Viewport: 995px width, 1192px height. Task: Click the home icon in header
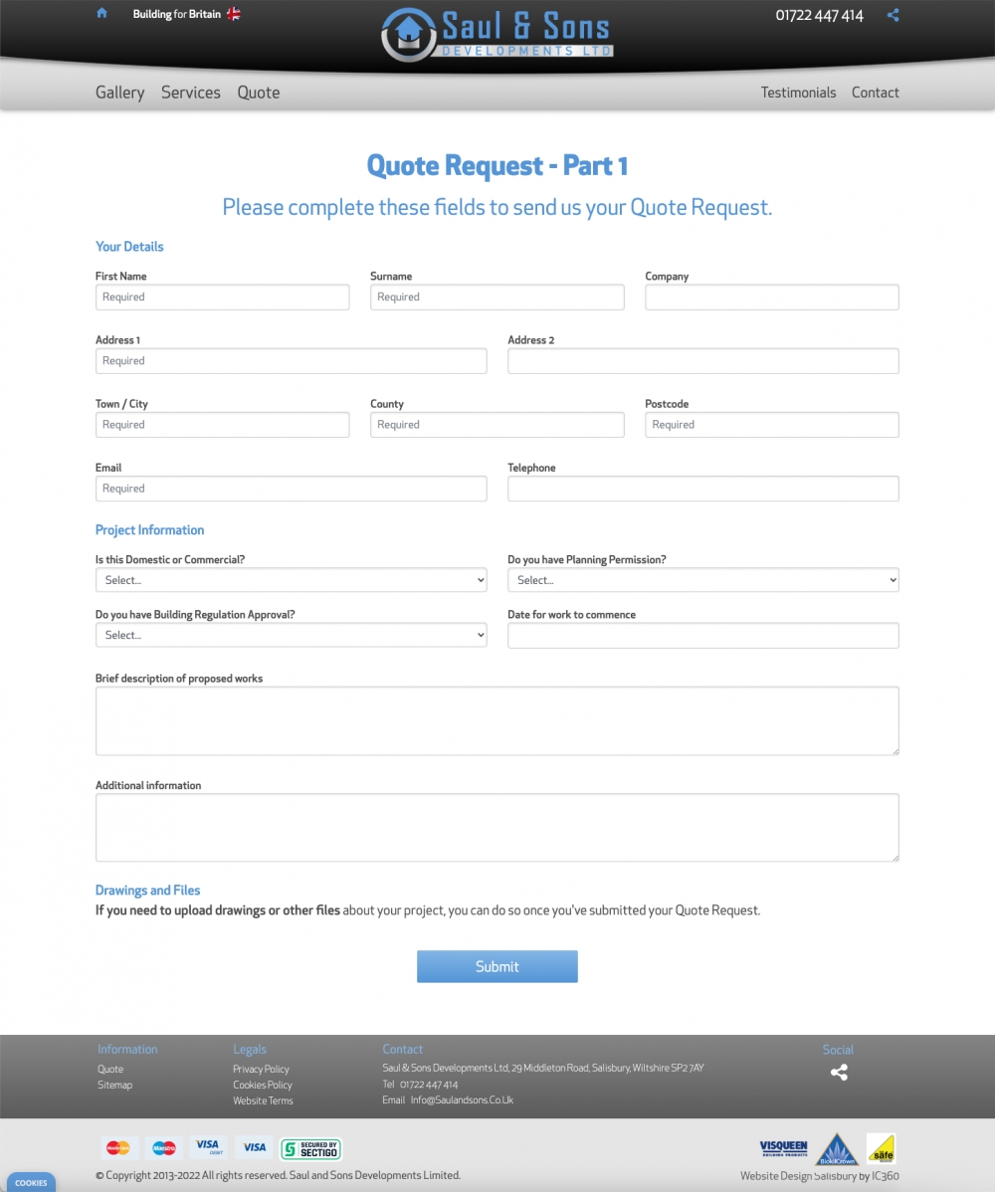click(101, 14)
